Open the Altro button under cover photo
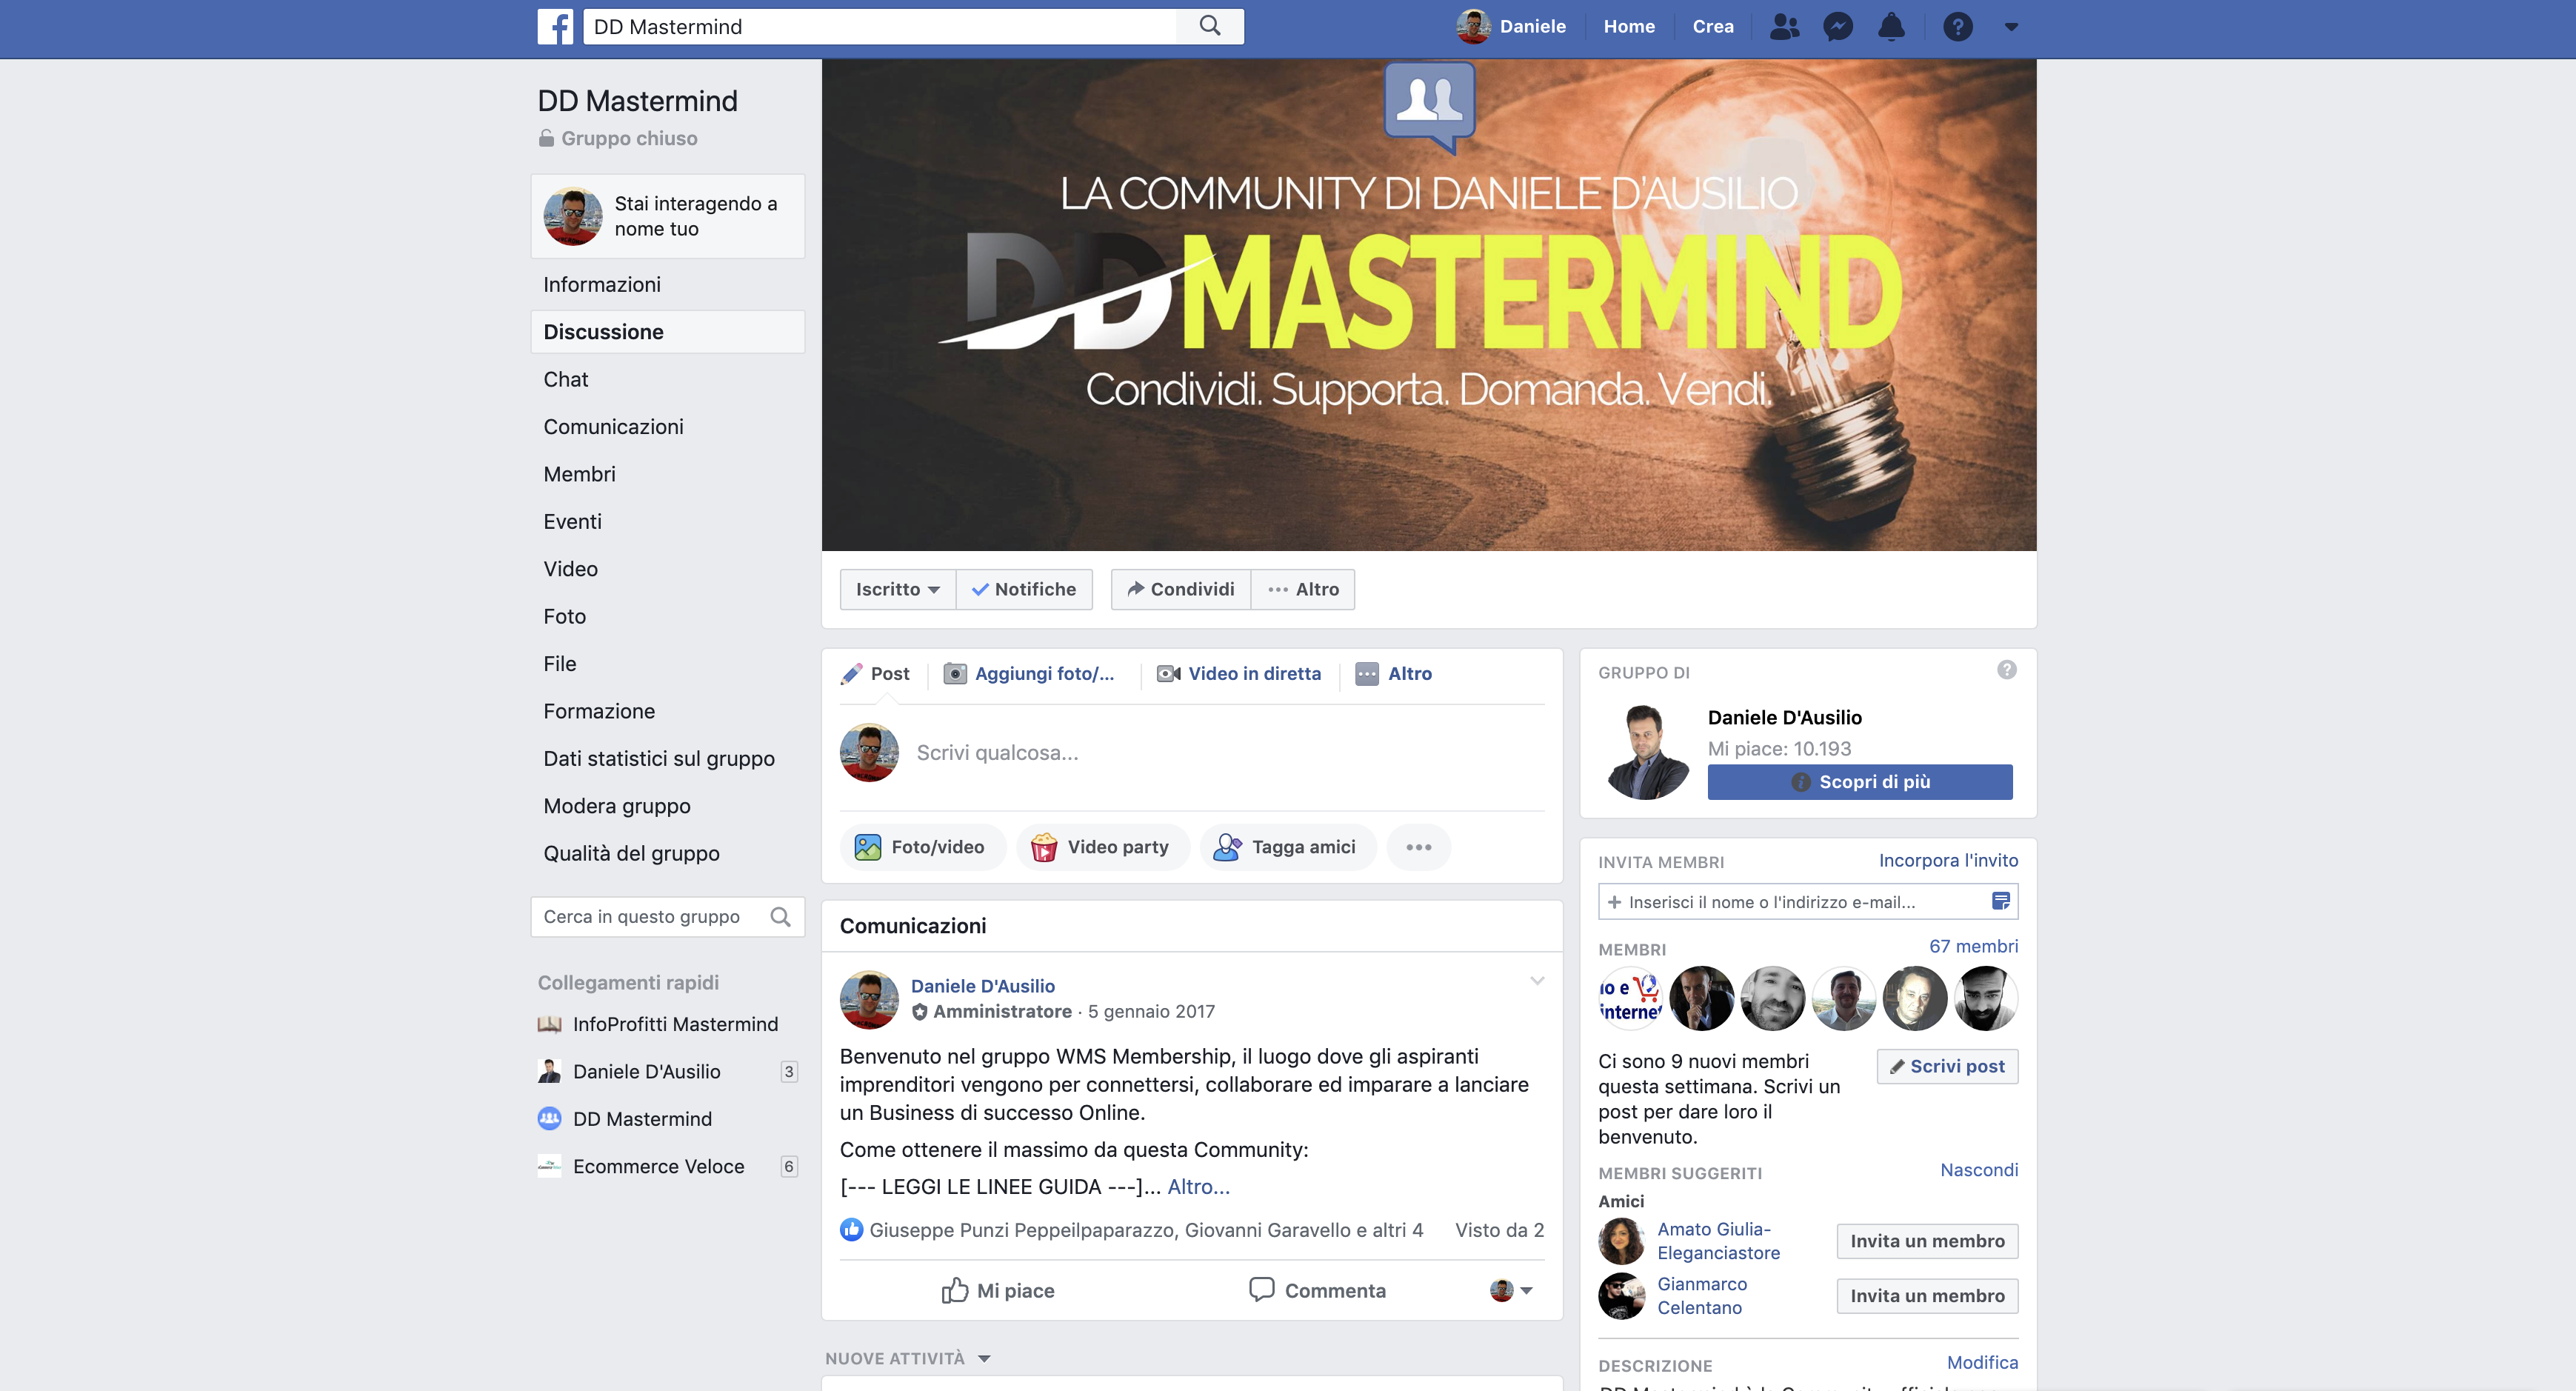Screen dimensions: 2576x1391 (1303, 589)
